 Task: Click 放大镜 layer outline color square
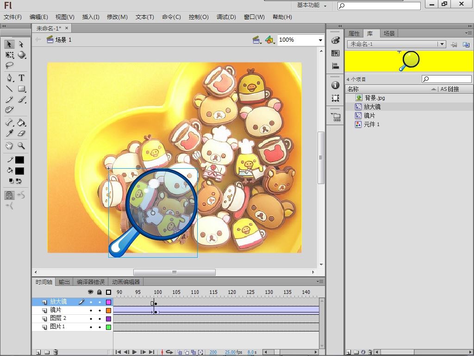click(x=108, y=302)
